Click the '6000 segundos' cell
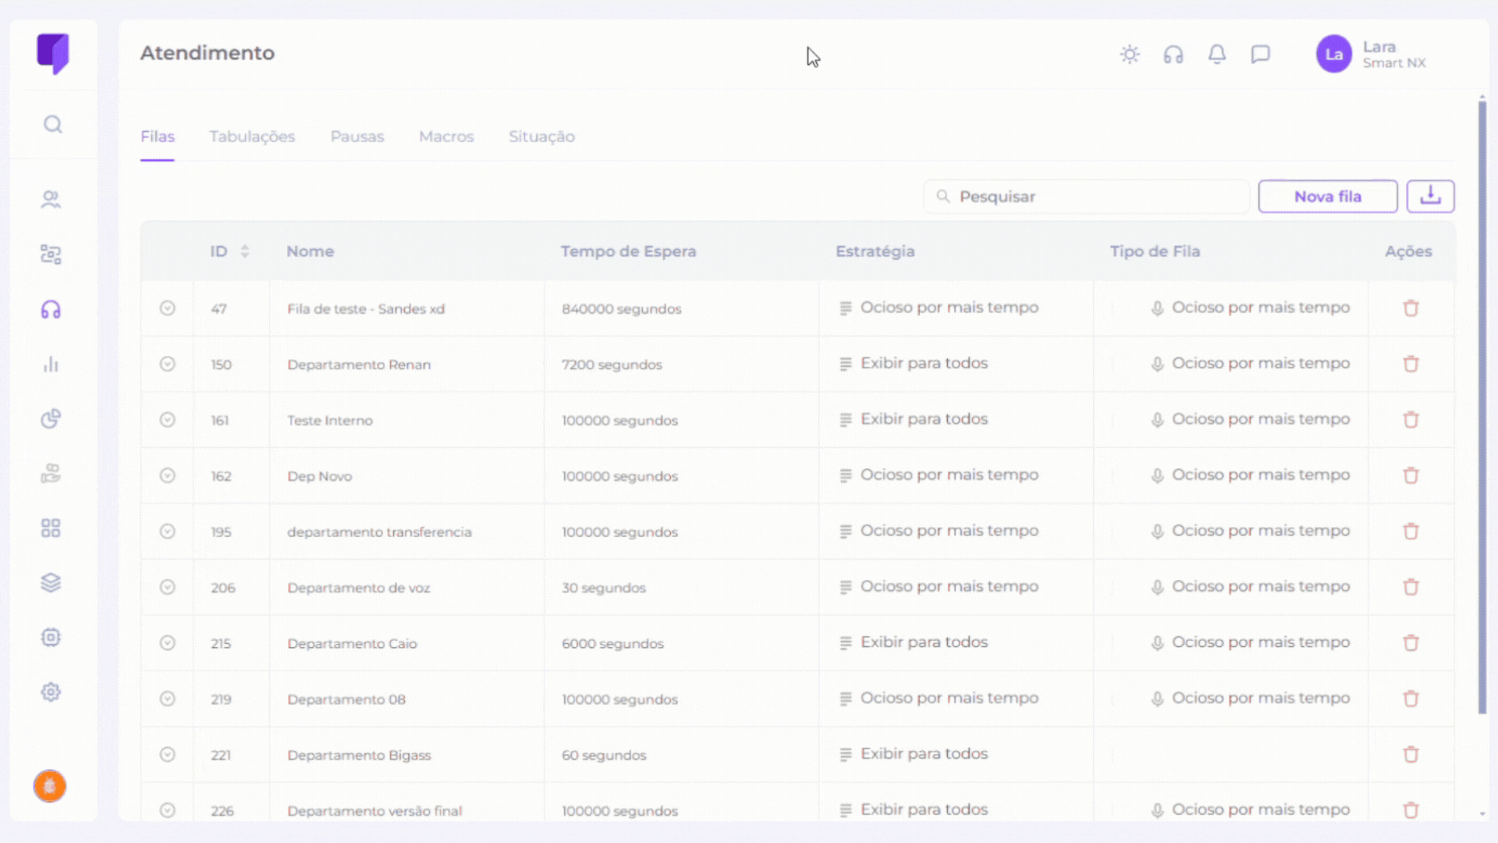Screen dimensions: 1498x843 (x=612, y=644)
